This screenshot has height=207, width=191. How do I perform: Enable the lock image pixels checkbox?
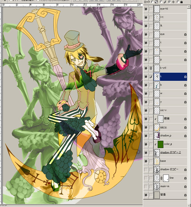[161, 2]
